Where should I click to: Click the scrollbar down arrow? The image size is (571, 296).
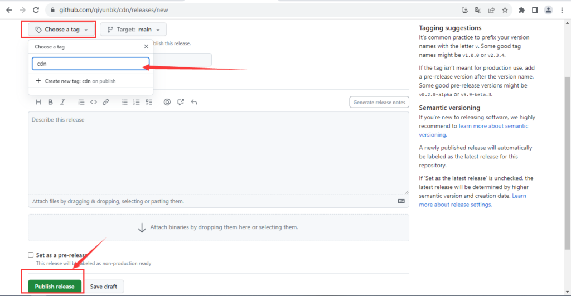tap(567, 292)
